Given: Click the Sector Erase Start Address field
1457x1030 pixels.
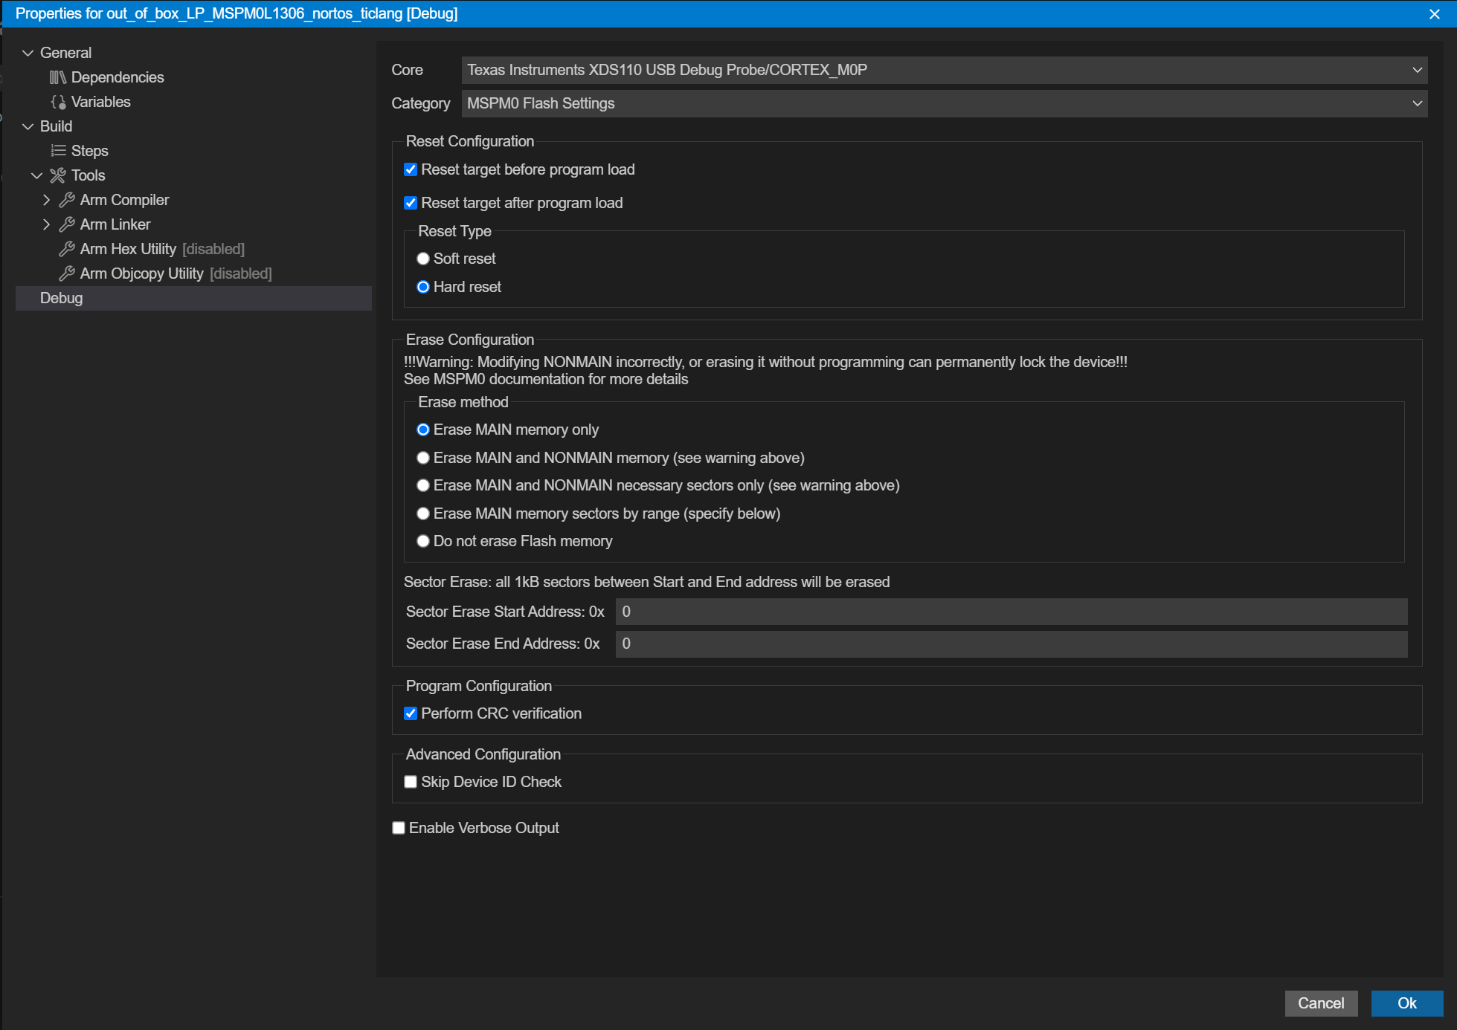Looking at the screenshot, I should point(1010,612).
